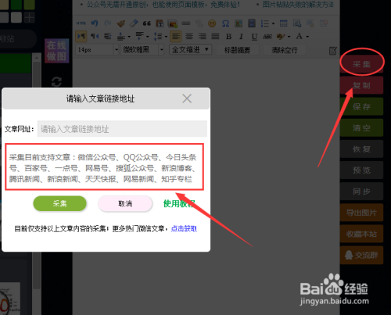The image size is (391, 315).
Task: Toggle center text alignment
Action: [x=189, y=36]
